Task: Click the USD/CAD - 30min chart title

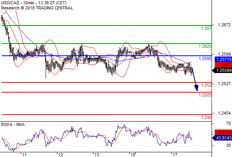Action: [34, 3]
